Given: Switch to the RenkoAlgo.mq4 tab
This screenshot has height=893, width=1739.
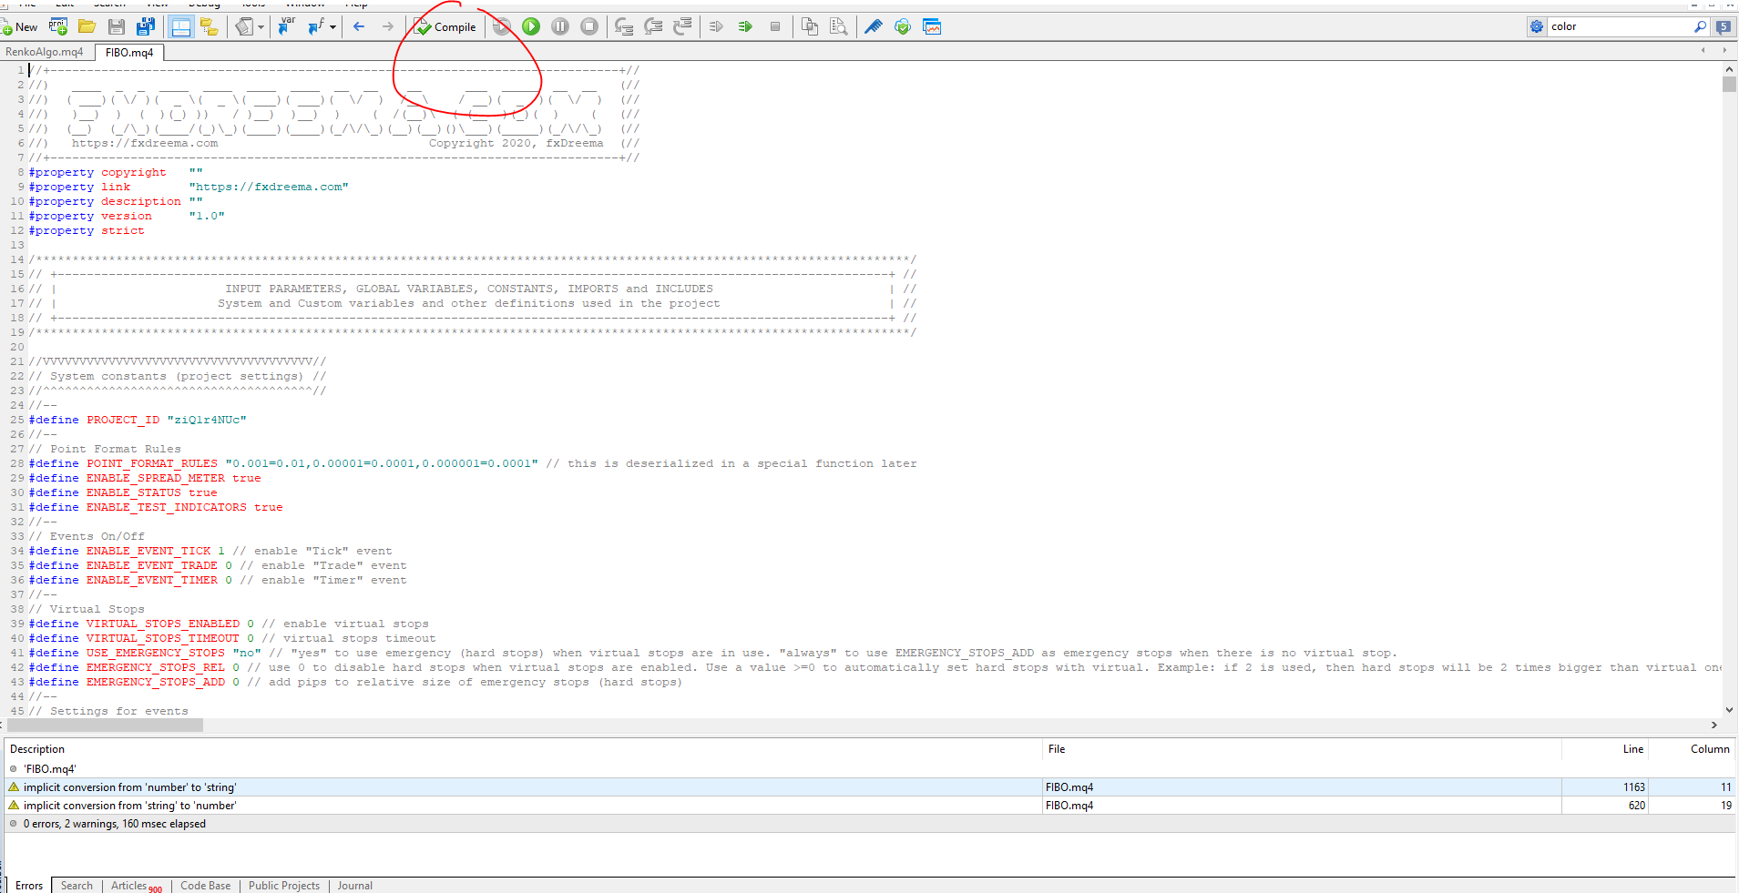Looking at the screenshot, I should [45, 52].
